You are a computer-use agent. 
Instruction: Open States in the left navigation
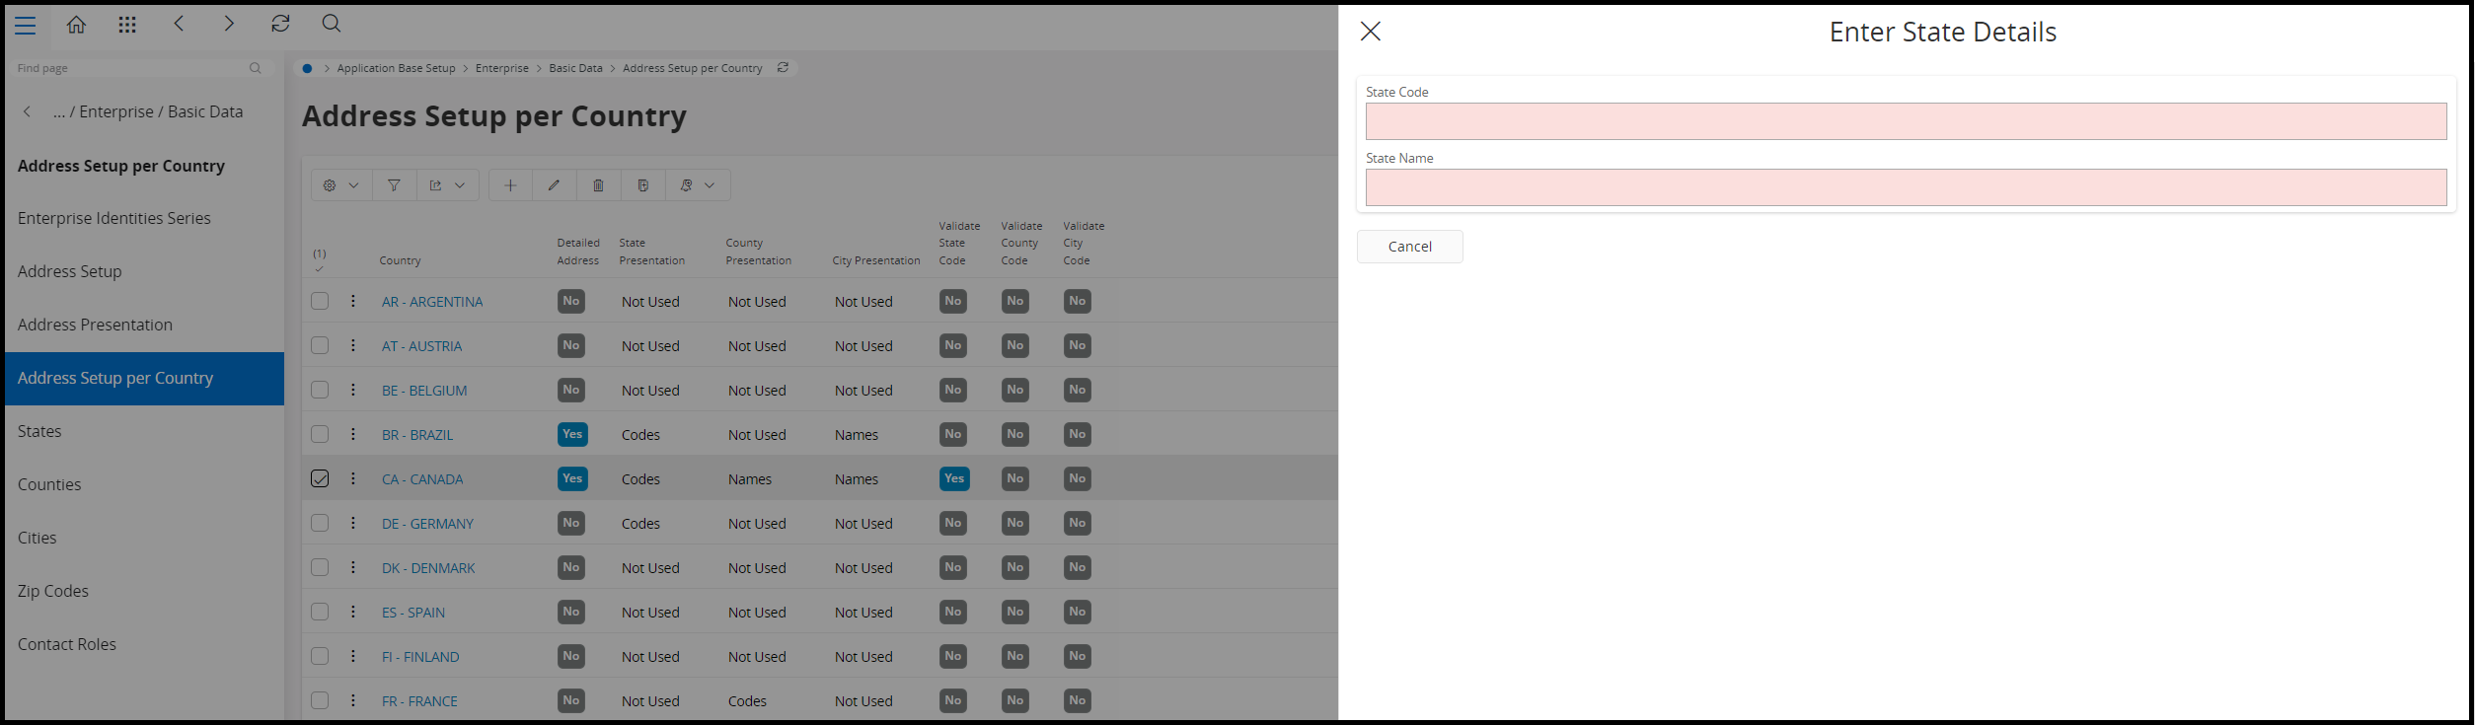tap(39, 431)
